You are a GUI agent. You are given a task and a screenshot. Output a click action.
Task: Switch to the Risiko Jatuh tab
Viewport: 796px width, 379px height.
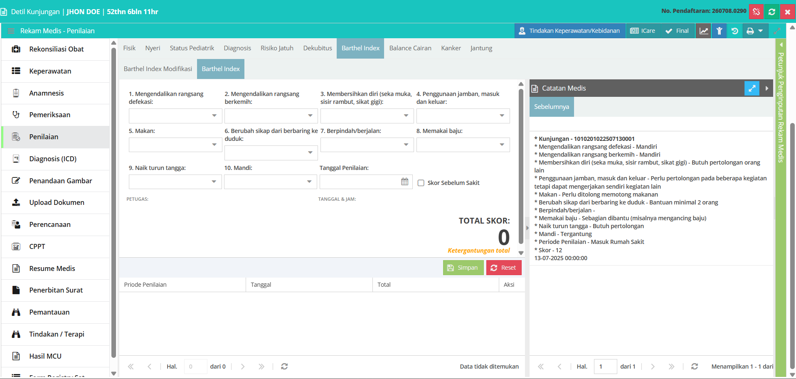click(x=277, y=48)
